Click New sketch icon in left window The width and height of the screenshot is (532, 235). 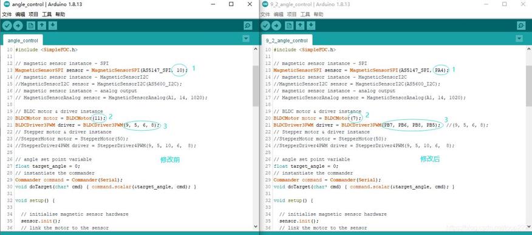[31, 25]
